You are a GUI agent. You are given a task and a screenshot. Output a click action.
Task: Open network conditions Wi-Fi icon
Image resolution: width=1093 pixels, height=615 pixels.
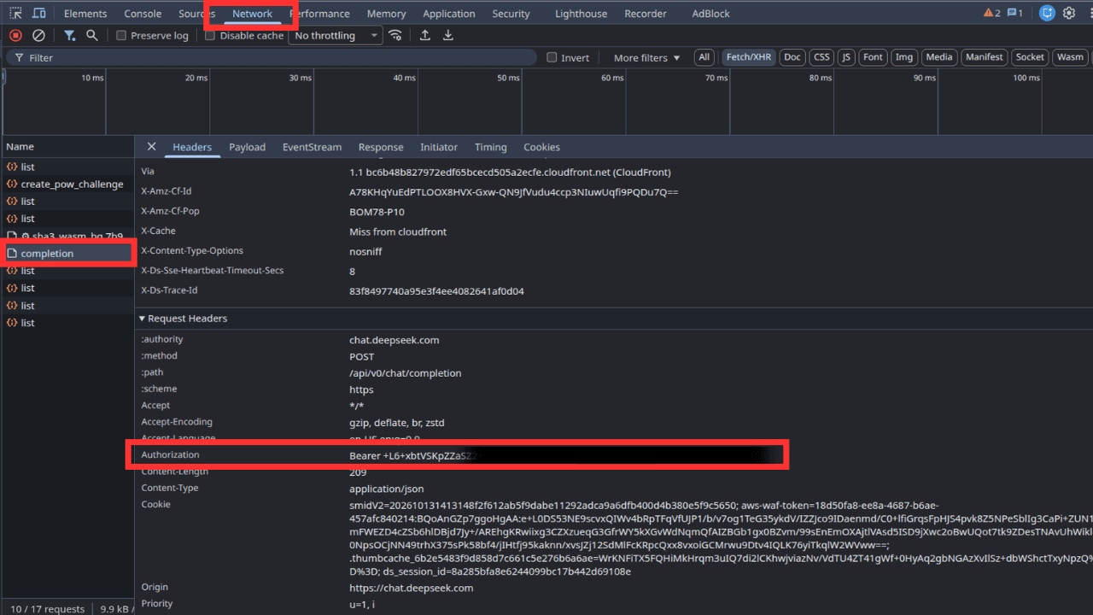click(395, 35)
